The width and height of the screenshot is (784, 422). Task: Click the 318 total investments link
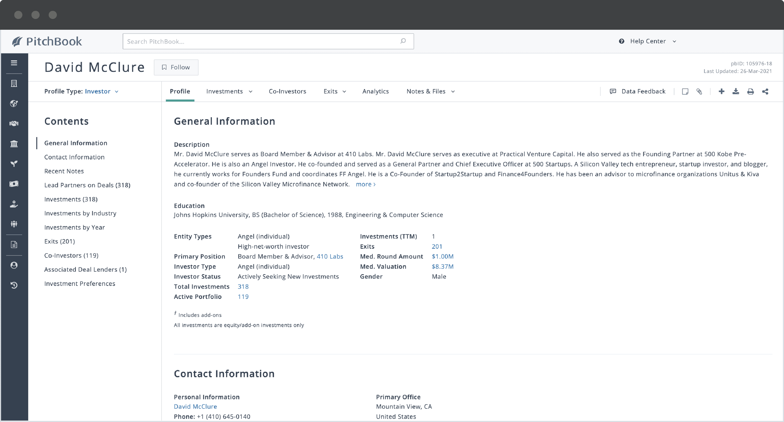[x=243, y=286]
